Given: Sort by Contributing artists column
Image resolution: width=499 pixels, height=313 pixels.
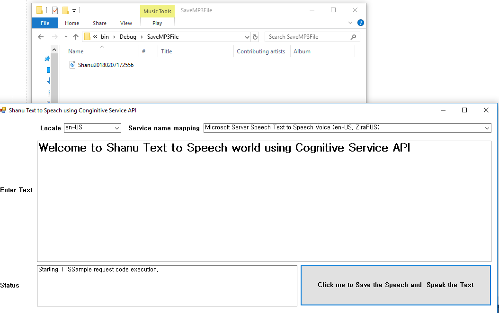Looking at the screenshot, I should (261, 51).
